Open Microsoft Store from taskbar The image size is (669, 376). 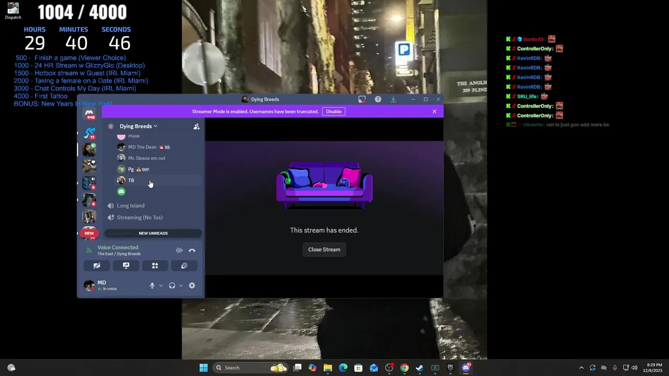tap(359, 368)
